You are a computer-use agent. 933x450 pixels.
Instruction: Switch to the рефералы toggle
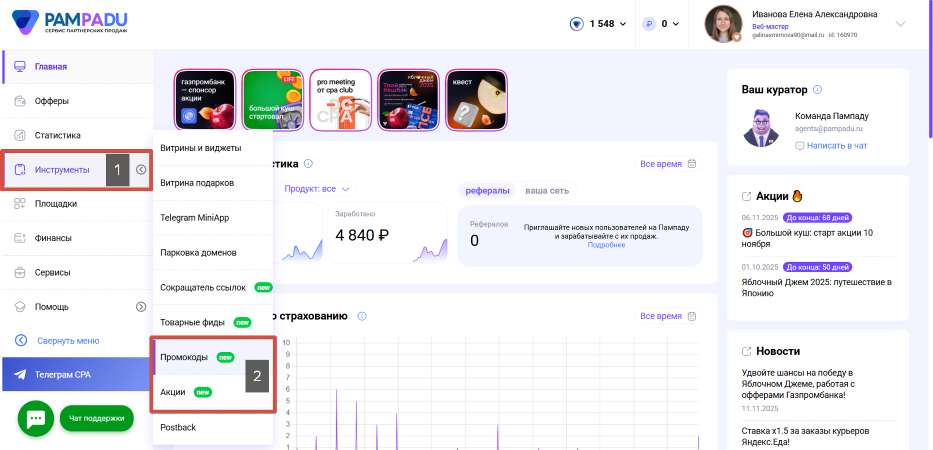click(487, 191)
